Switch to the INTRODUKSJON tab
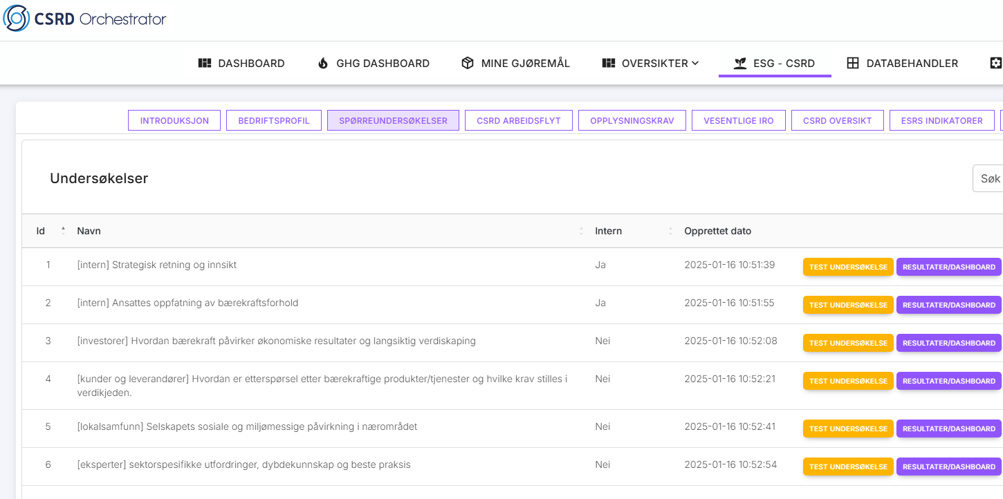 (174, 120)
